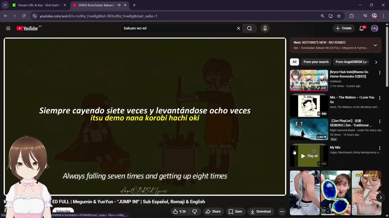This screenshot has width=389, height=218.
Task: Open YouTube notifications bell
Action: coord(362,28)
